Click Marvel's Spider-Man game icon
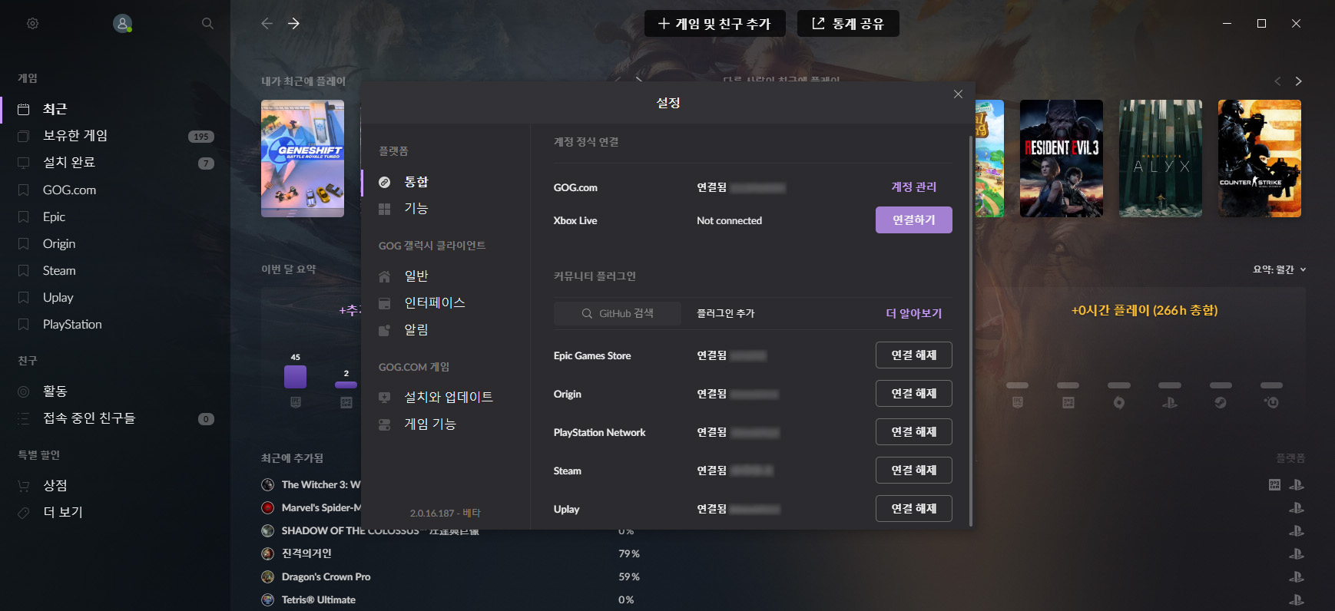This screenshot has height=611, width=1335. tap(268, 507)
